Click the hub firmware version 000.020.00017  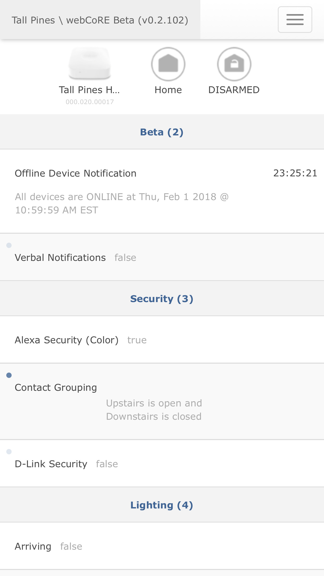(90, 102)
